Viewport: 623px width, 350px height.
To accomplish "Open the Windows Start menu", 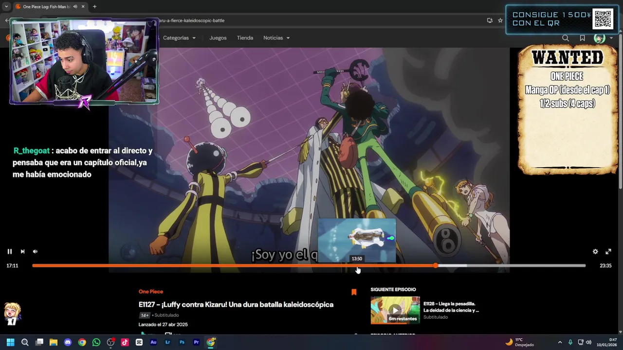I will 11,342.
